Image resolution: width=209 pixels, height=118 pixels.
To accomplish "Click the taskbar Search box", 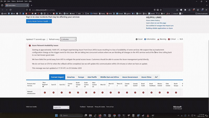I will (71, 115).
